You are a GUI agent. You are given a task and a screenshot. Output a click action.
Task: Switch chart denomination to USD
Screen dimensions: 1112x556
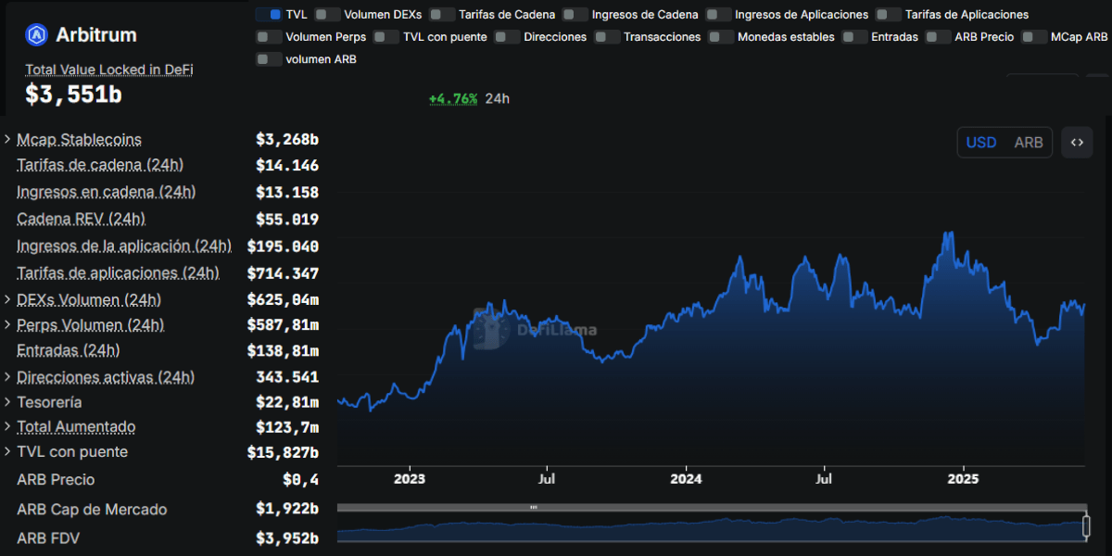point(981,143)
